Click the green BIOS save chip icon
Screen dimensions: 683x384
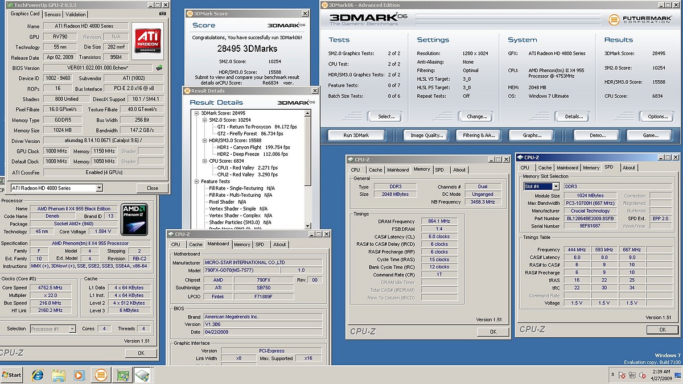coord(159,68)
